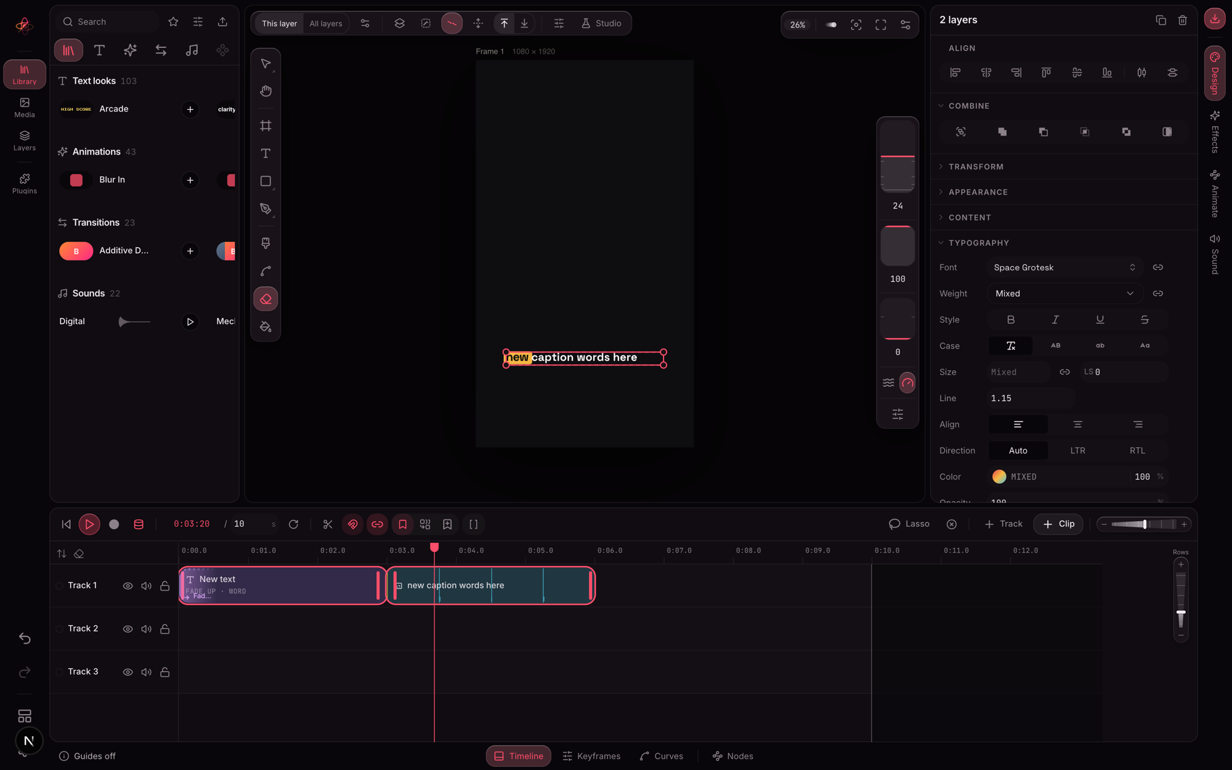1232x770 pixels.
Task: Click the upload icon in library header
Action: pyautogui.click(x=222, y=22)
